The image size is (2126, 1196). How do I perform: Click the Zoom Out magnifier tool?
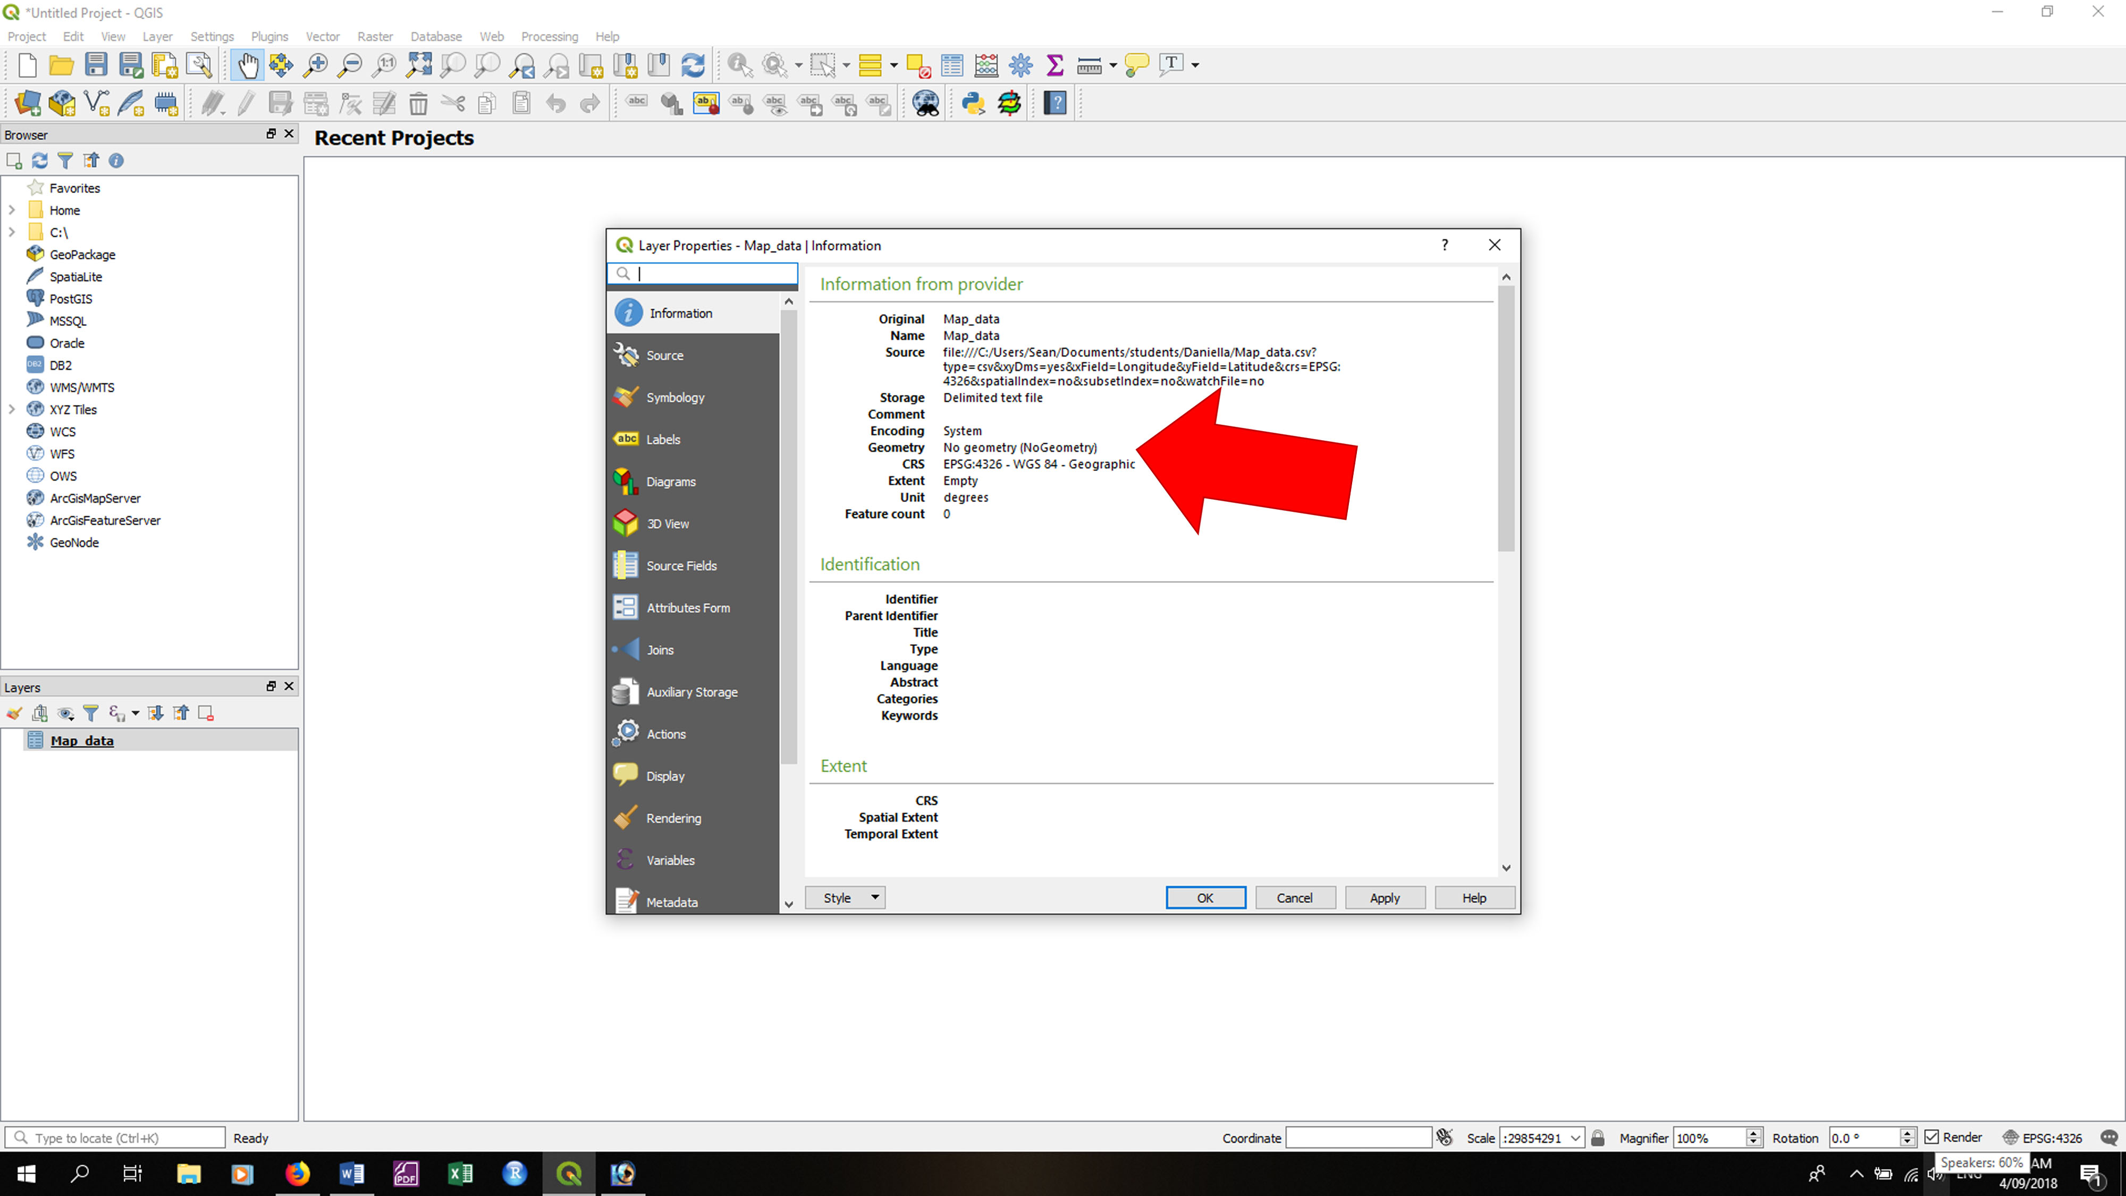(x=350, y=65)
